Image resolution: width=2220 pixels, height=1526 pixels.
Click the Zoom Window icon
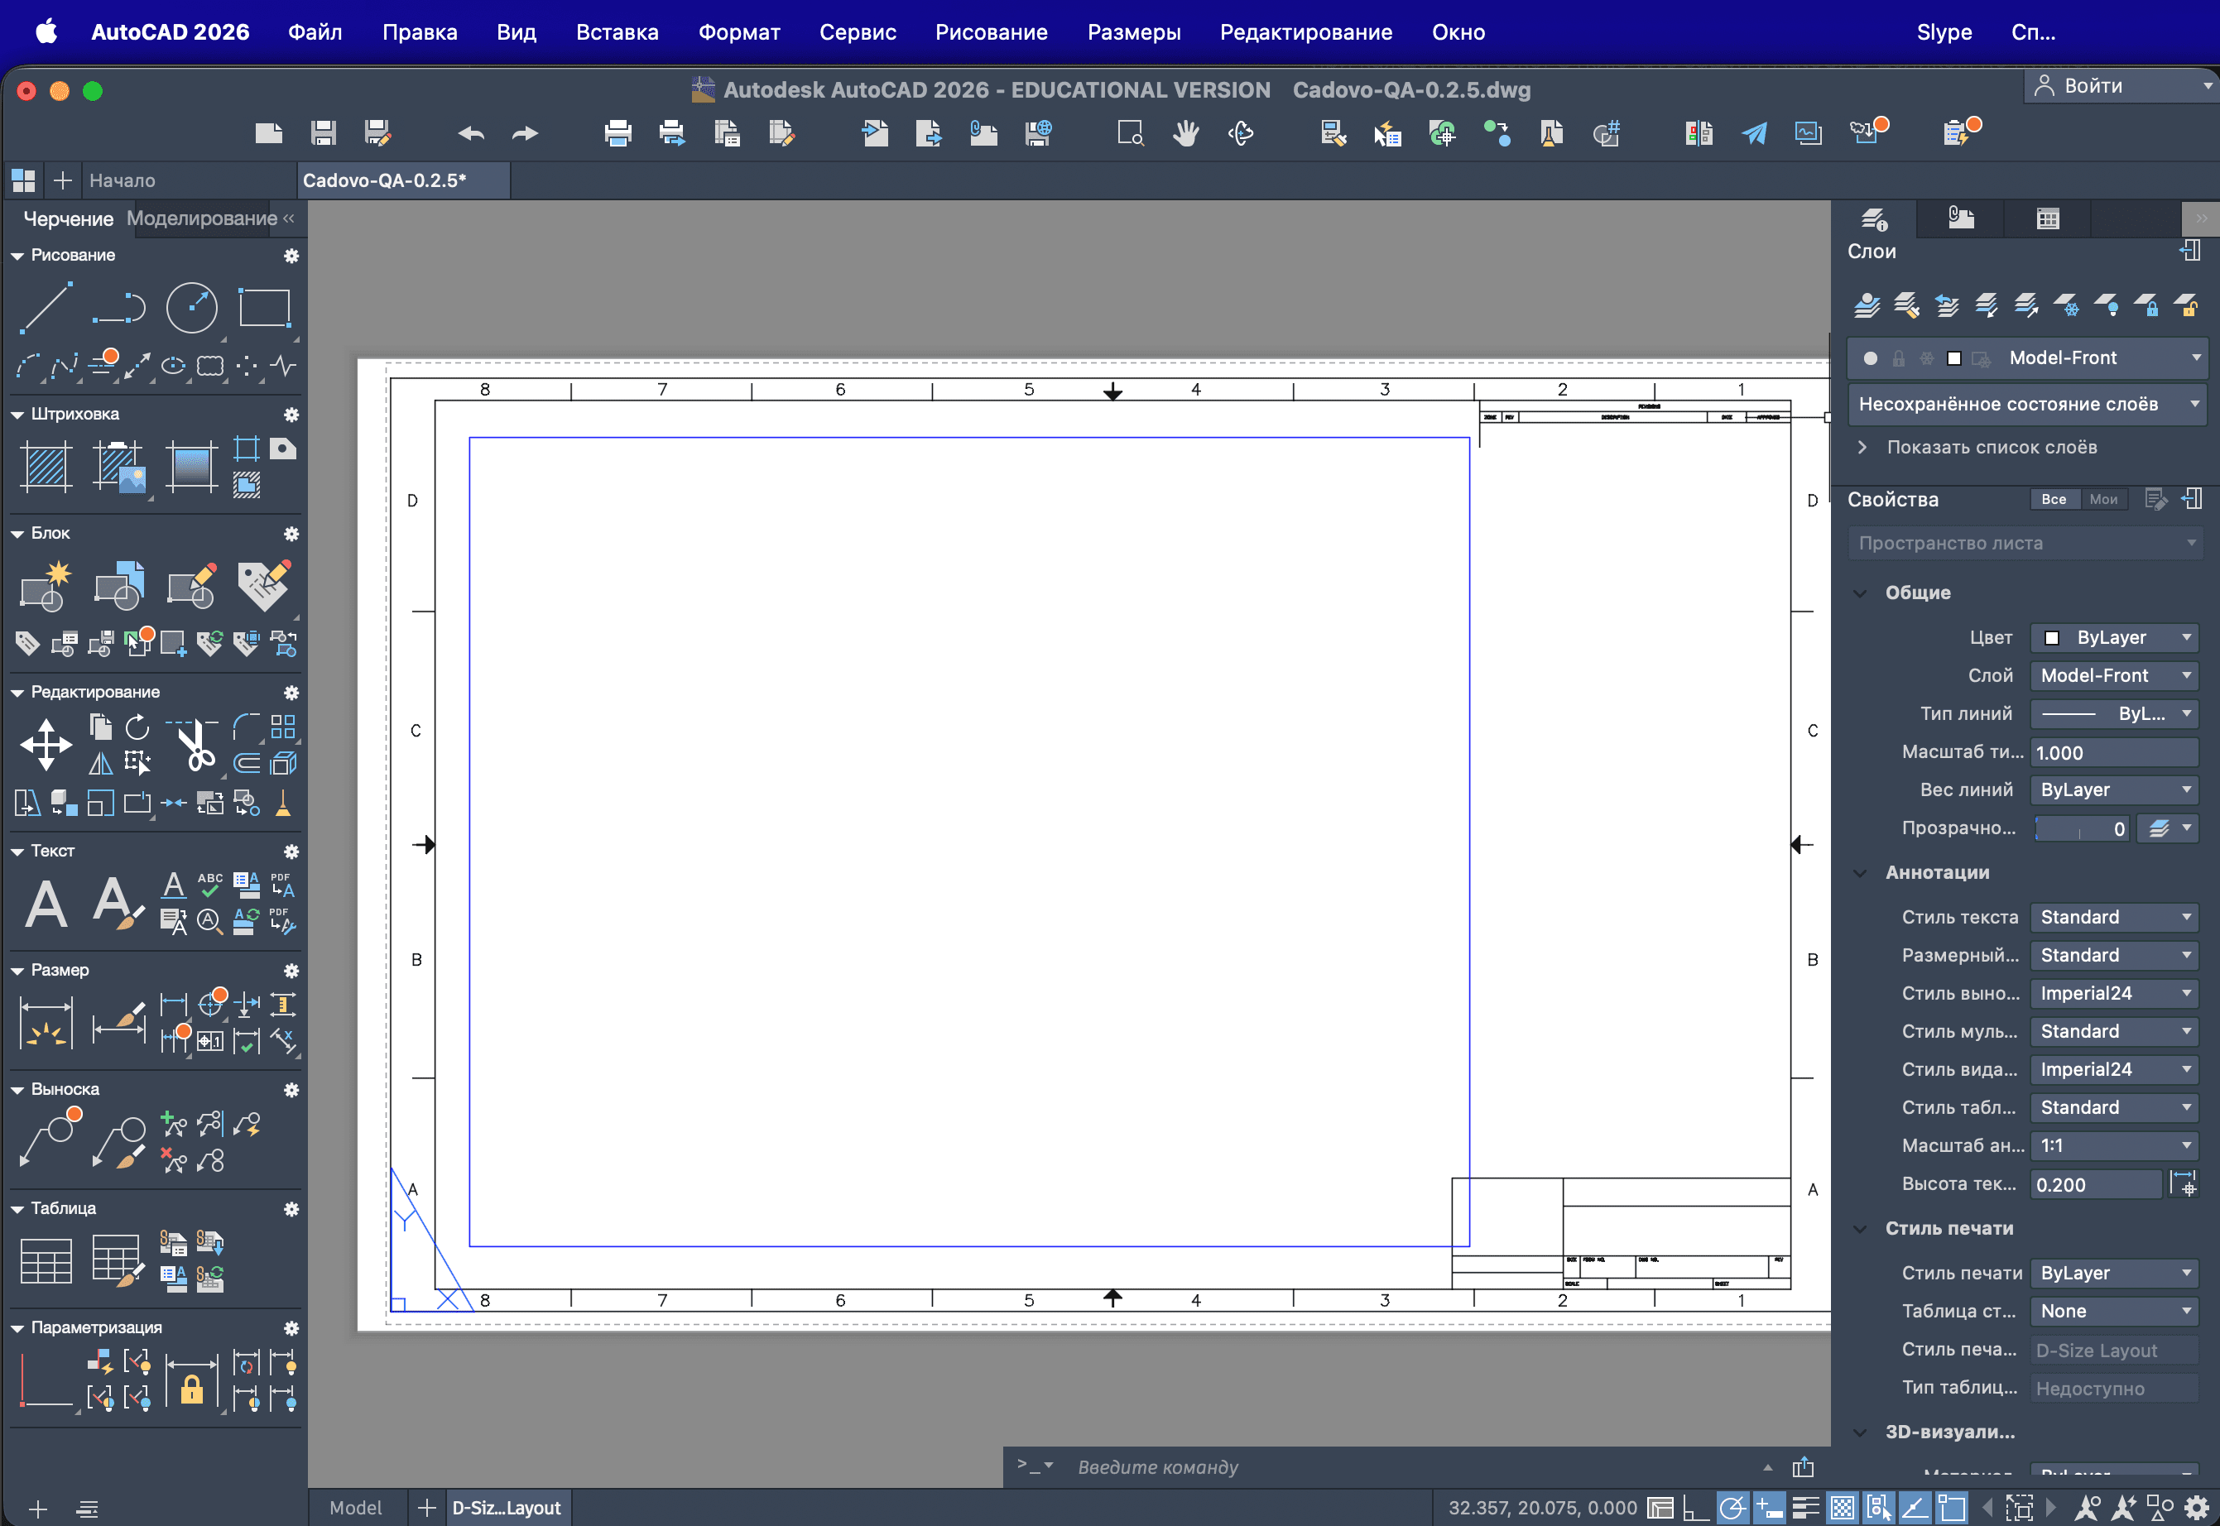pos(1131,133)
